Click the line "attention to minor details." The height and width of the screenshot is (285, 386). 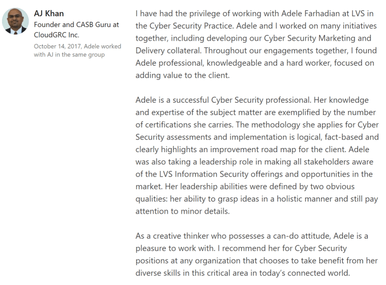[x=183, y=211]
